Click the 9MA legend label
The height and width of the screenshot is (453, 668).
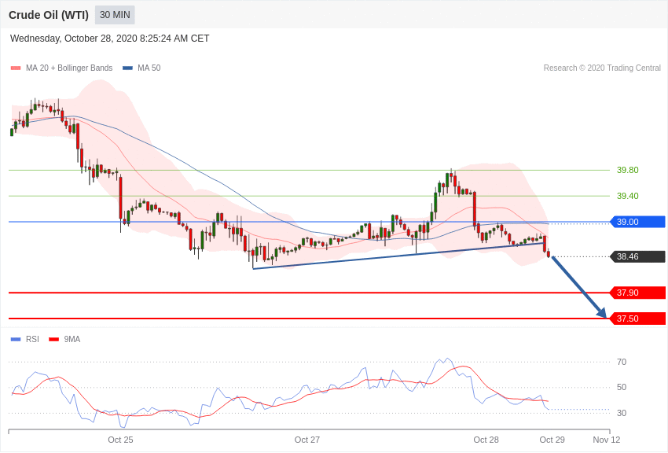(72, 339)
